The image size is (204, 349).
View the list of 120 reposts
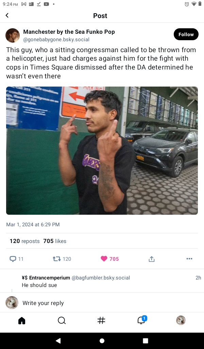(24, 241)
